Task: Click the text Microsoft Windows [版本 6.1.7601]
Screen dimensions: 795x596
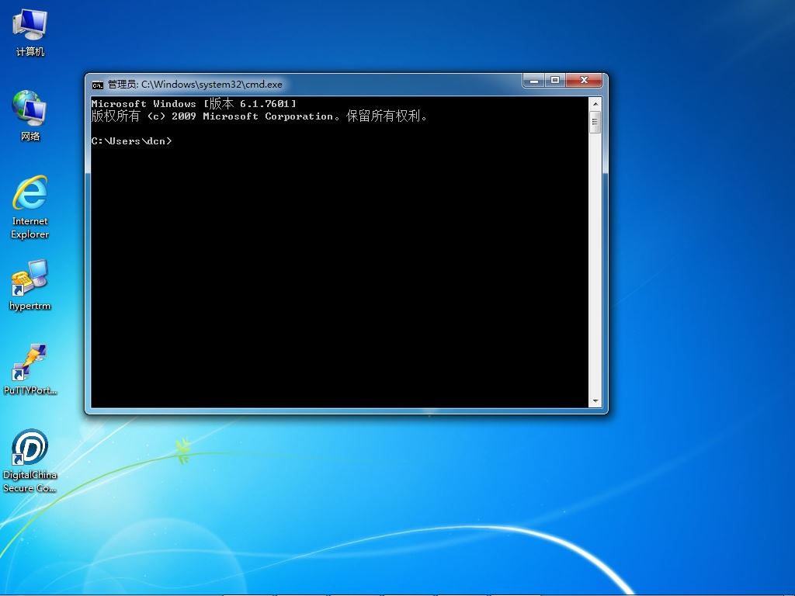Action: (193, 104)
